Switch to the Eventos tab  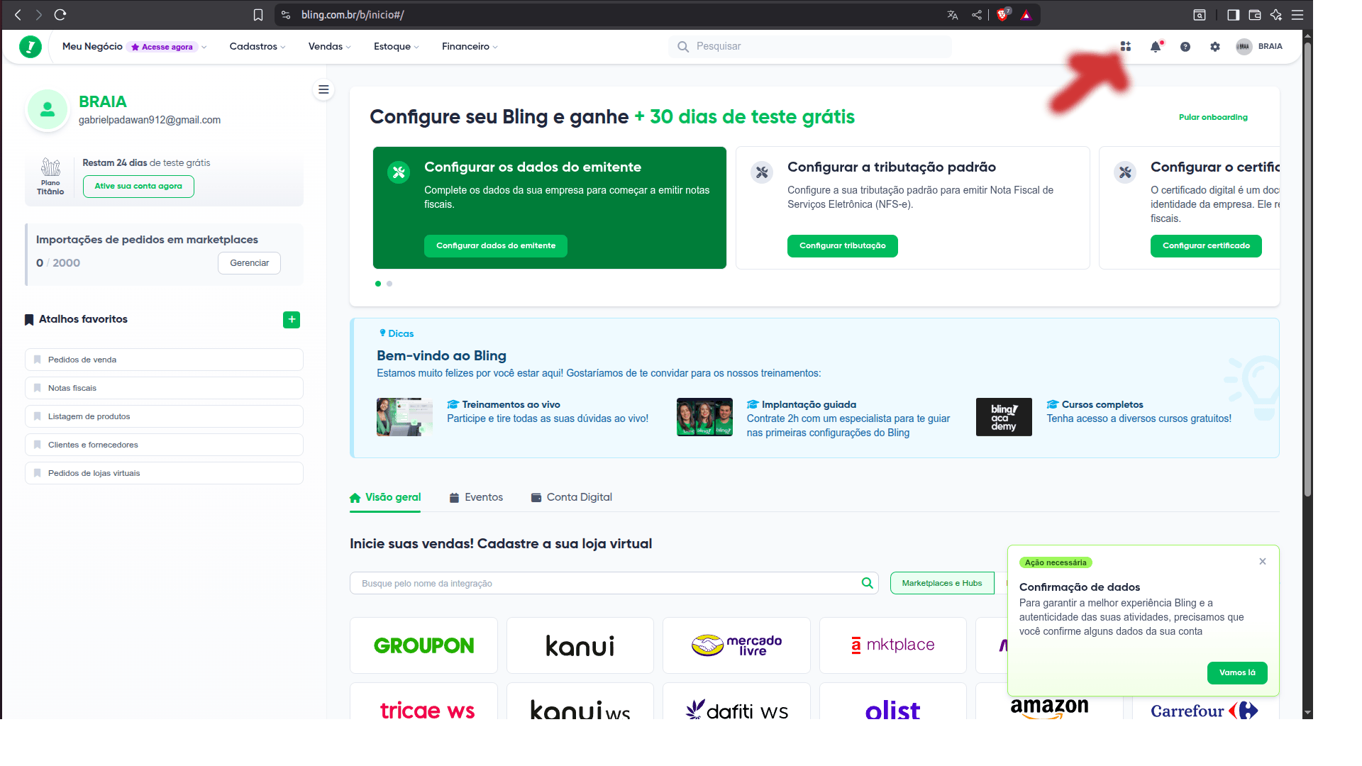point(476,497)
